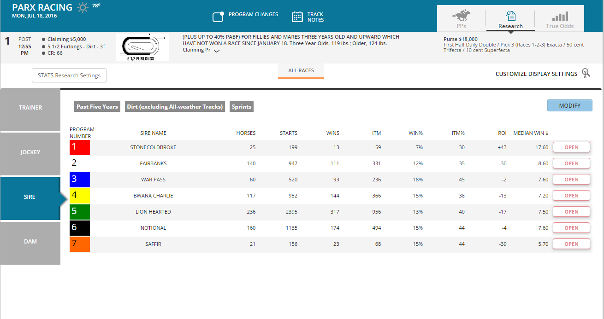The image size is (604, 319).
Task: Open STATS Research Settings
Action: [69, 75]
